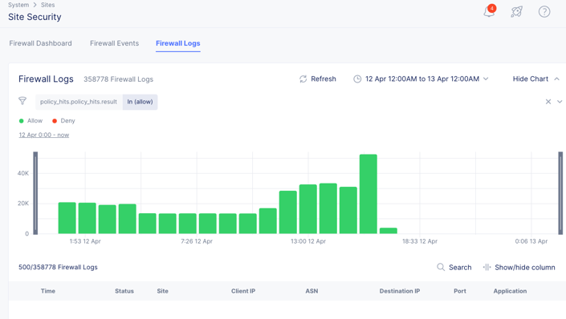Switch to Firewall Dashboard tab

click(x=40, y=43)
